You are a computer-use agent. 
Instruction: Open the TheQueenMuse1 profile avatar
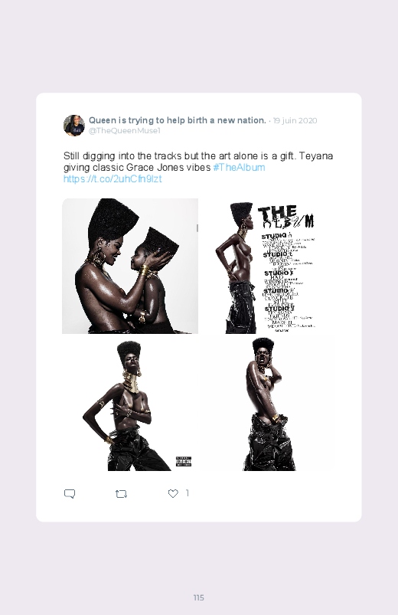pyautogui.click(x=74, y=125)
